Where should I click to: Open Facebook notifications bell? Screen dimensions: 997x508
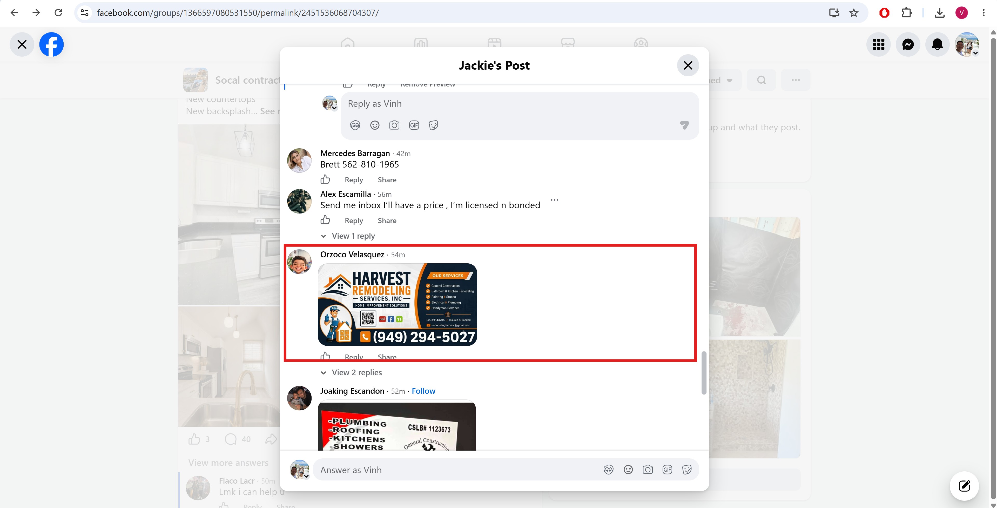pyautogui.click(x=937, y=44)
